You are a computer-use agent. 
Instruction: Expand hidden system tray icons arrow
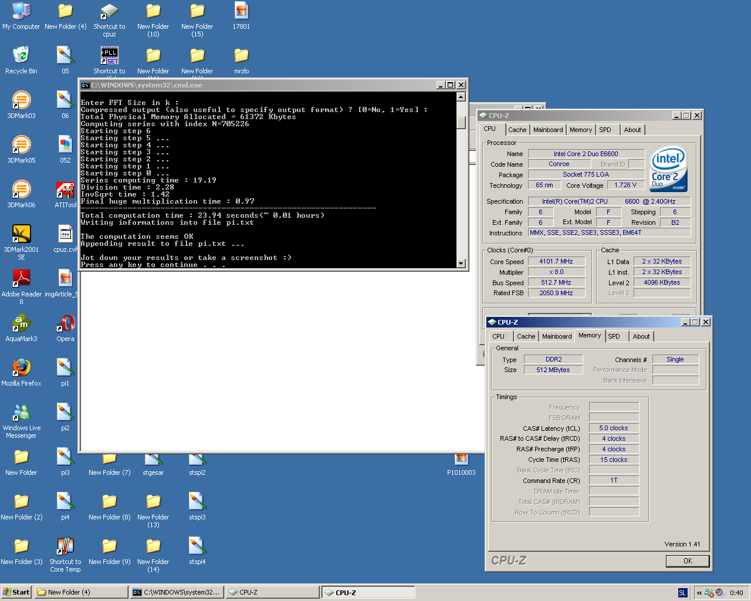(x=699, y=593)
